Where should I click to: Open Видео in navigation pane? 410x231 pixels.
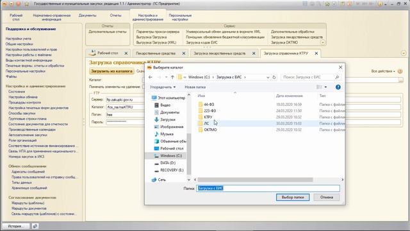[165, 105]
